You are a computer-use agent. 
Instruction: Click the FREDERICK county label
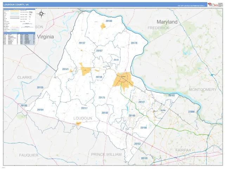(159, 28)
